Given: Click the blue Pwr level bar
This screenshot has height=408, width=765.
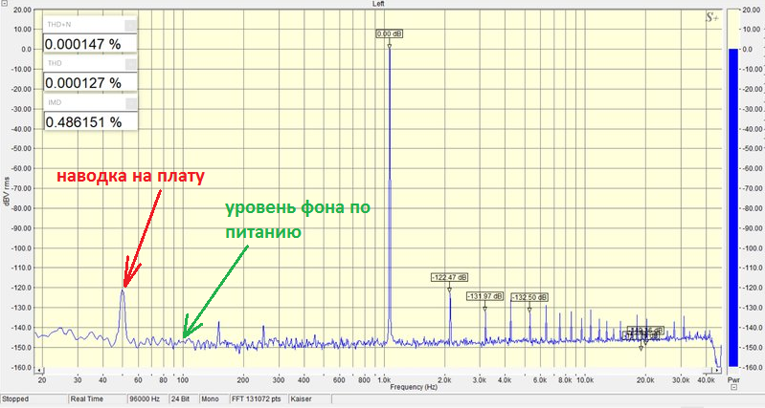Looking at the screenshot, I should (x=733, y=207).
